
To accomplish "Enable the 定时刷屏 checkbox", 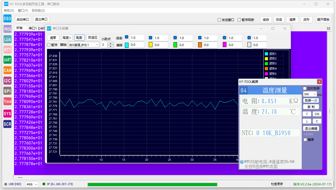I will pyautogui.click(x=305, y=88).
